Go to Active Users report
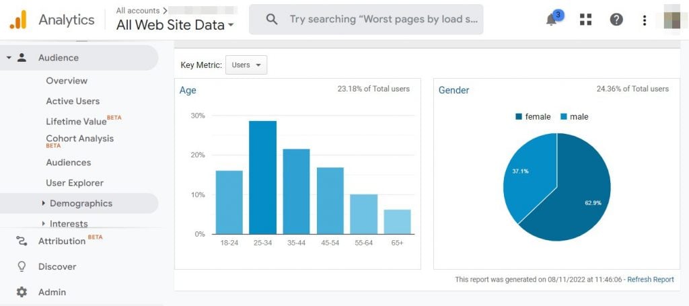689x306 pixels. coord(73,101)
